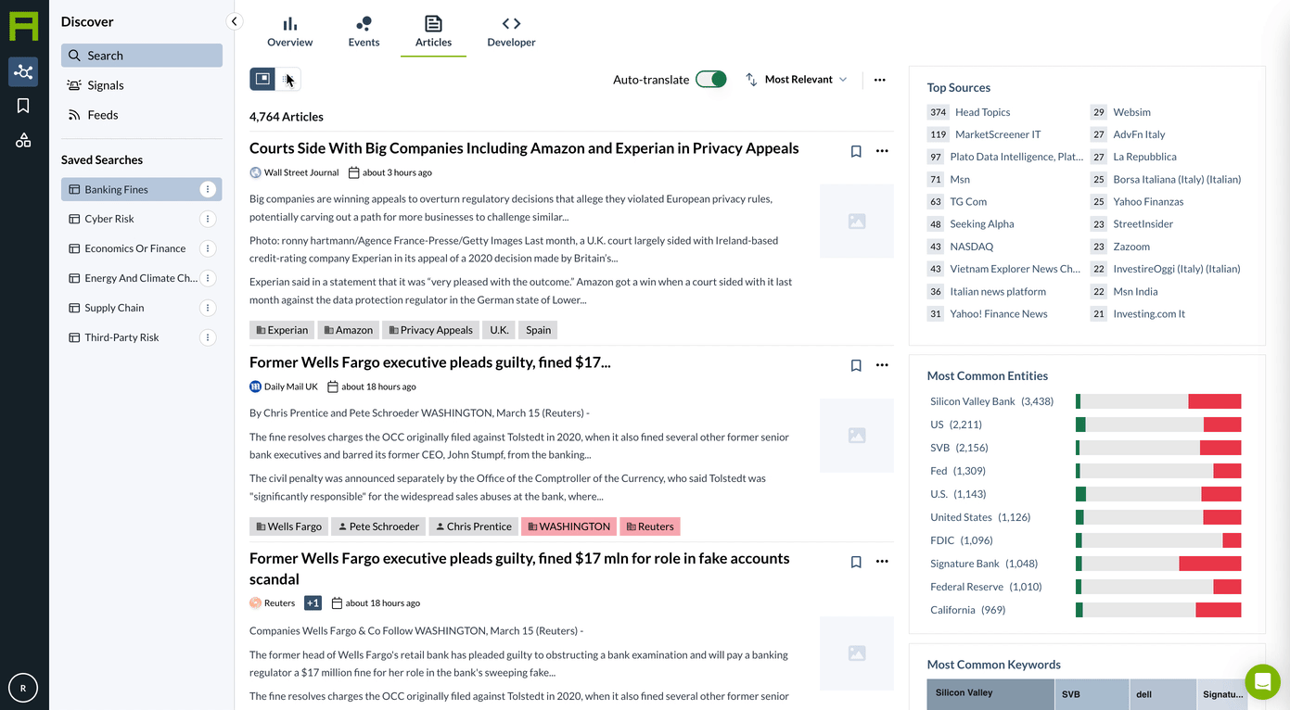Click the SVB keyword block
Viewport: 1290px width, 710px height.
click(x=1092, y=694)
